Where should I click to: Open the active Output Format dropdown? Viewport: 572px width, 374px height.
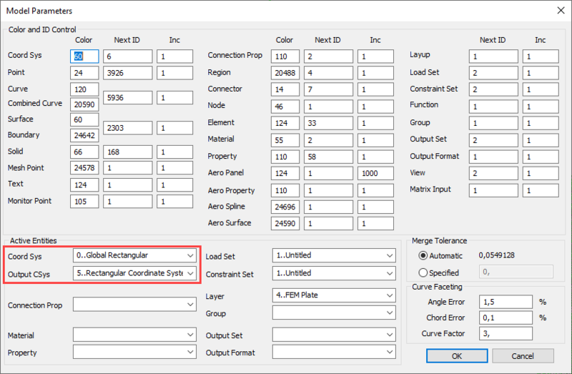[334, 352]
